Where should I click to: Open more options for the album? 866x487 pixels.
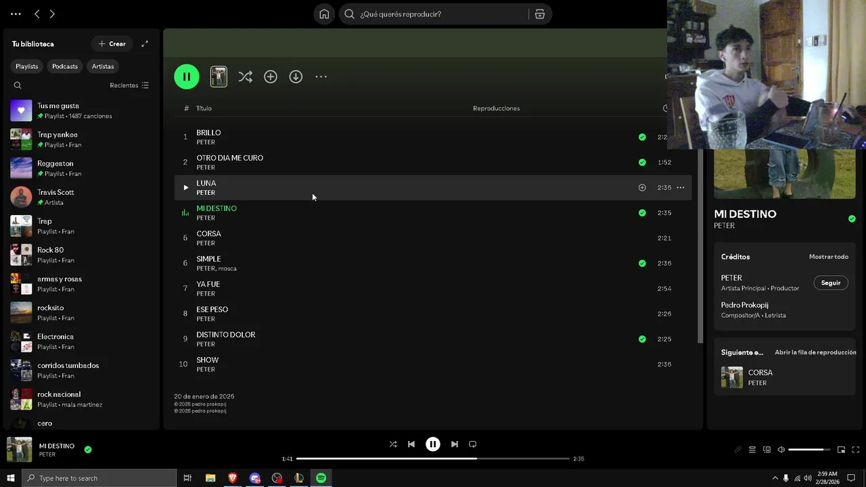pos(321,77)
